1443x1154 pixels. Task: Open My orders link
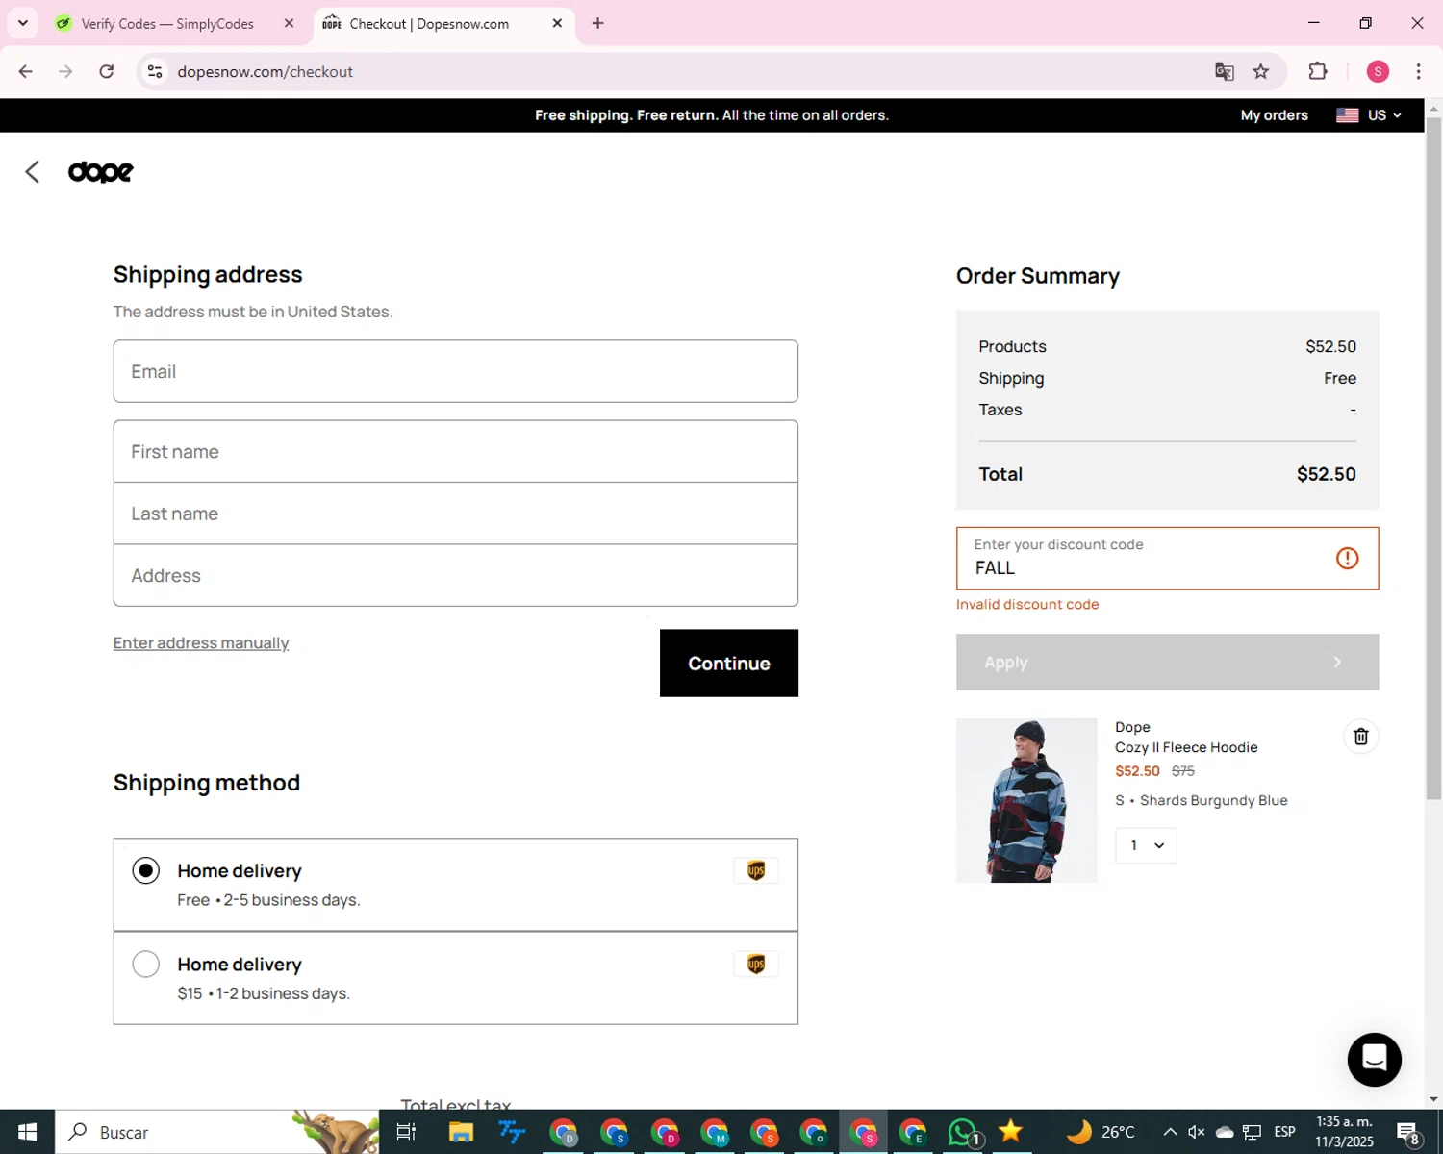1274,115
